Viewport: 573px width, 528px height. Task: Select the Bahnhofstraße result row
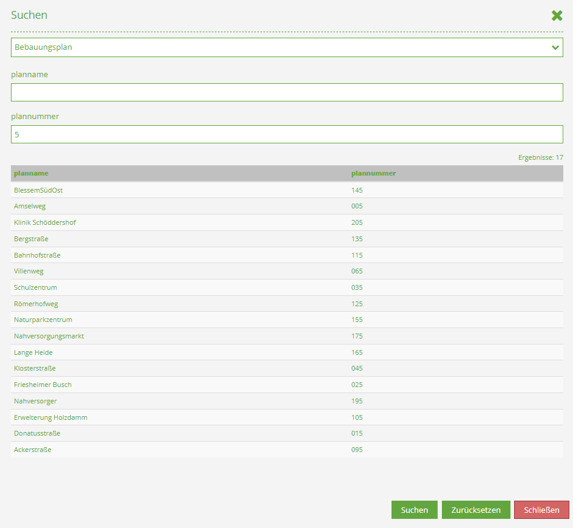pos(287,255)
